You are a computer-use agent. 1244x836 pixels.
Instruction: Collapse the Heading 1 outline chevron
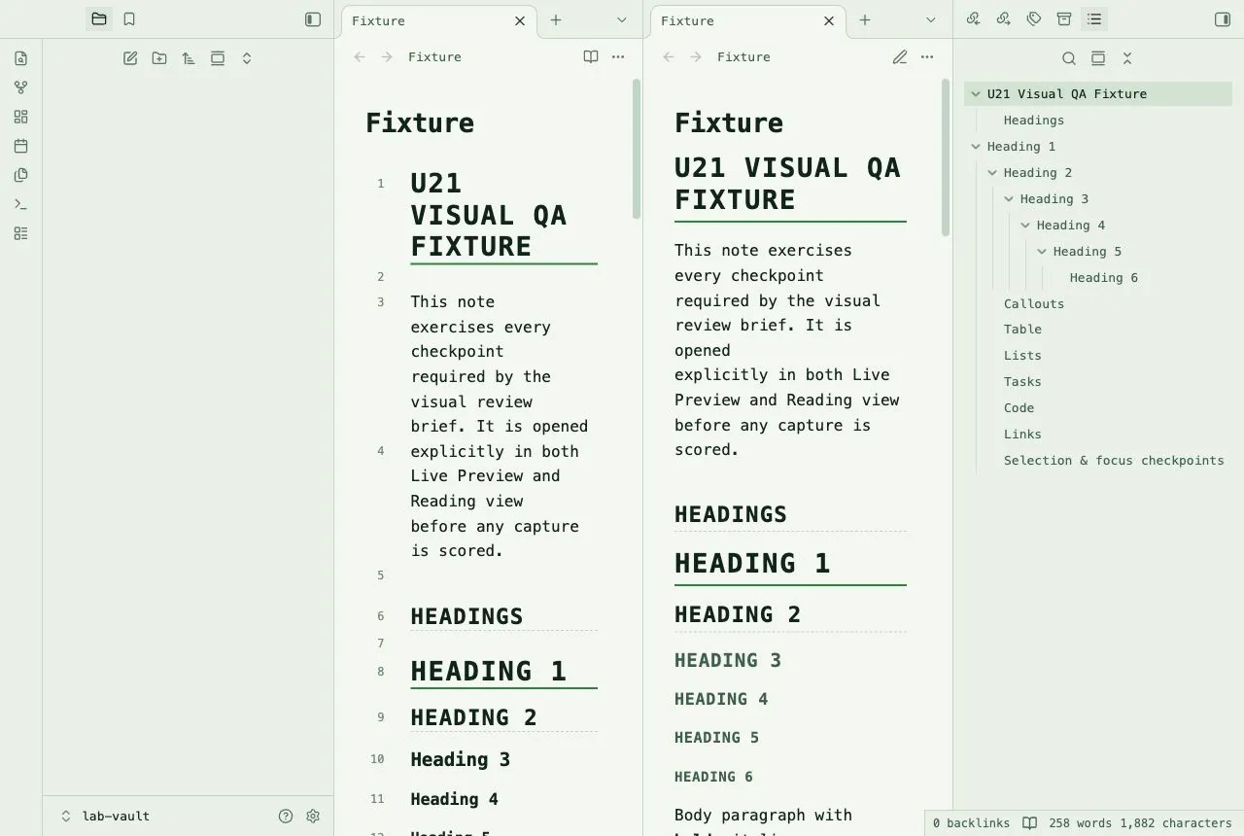click(976, 147)
